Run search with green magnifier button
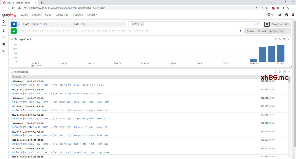The height and width of the screenshot is (159, 296). click(13, 31)
